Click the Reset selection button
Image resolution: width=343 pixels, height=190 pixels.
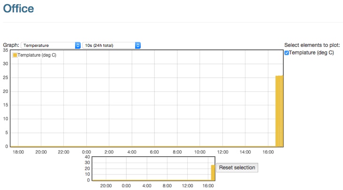click(x=237, y=167)
